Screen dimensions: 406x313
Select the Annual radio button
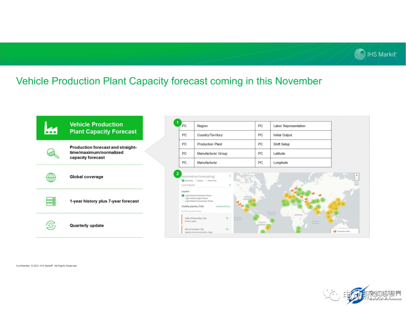[195, 181]
